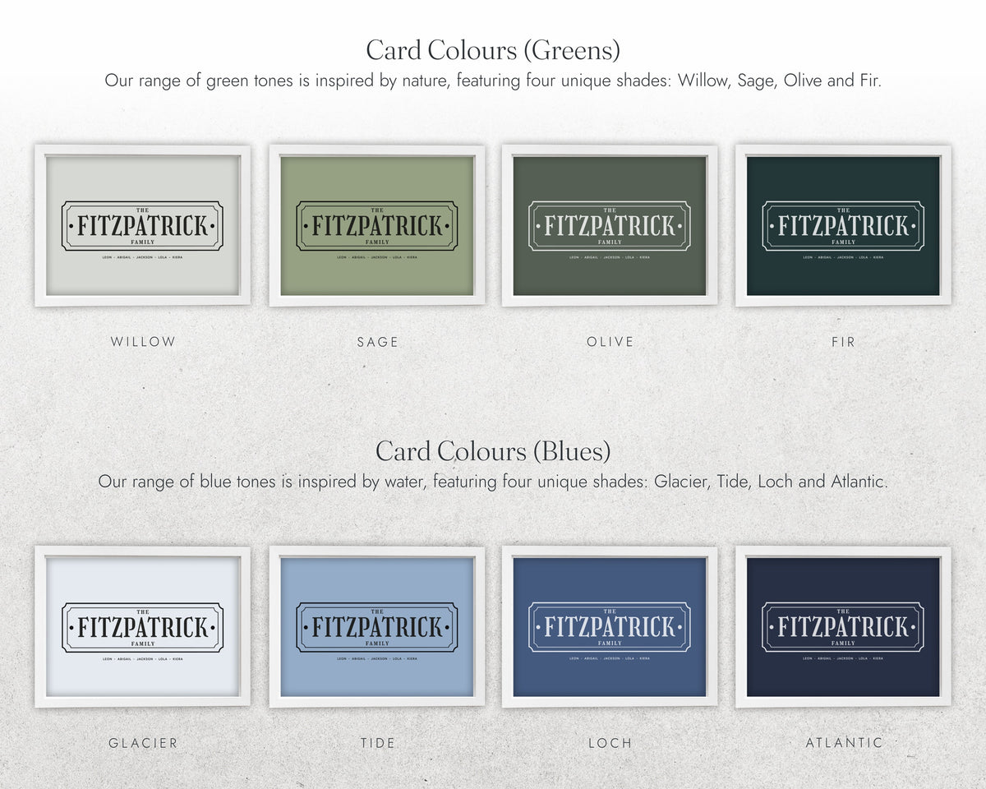Click the SAGE label text
986x789 pixels.
coord(378,342)
